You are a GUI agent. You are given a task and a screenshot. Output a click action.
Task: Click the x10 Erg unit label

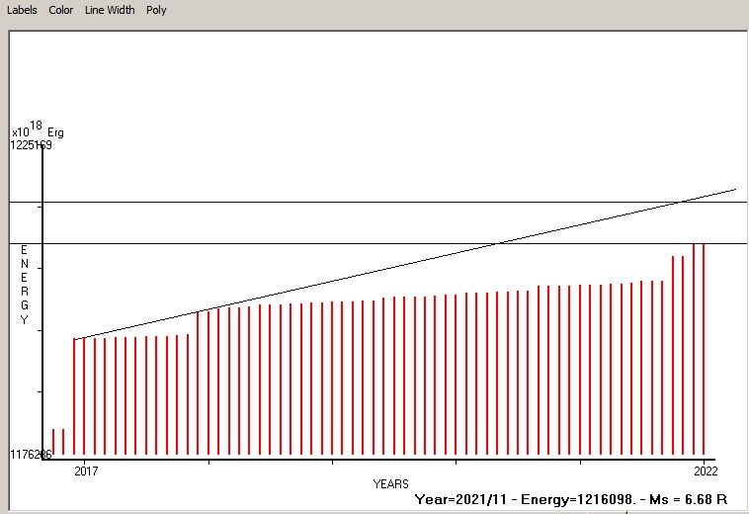tap(38, 130)
